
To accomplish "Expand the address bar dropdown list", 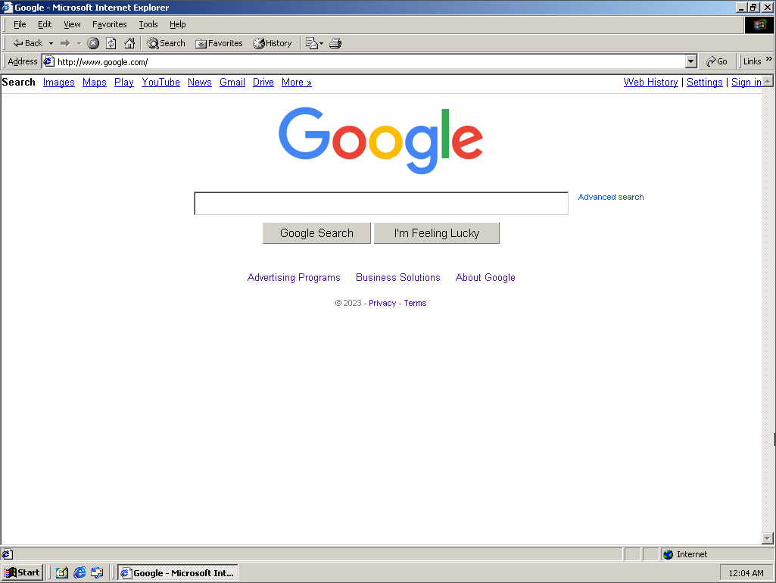I will click(691, 61).
